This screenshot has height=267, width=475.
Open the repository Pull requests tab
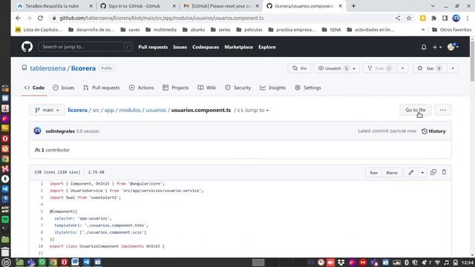pyautogui.click(x=102, y=88)
